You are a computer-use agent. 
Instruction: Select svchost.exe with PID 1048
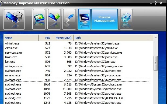click(76, 89)
